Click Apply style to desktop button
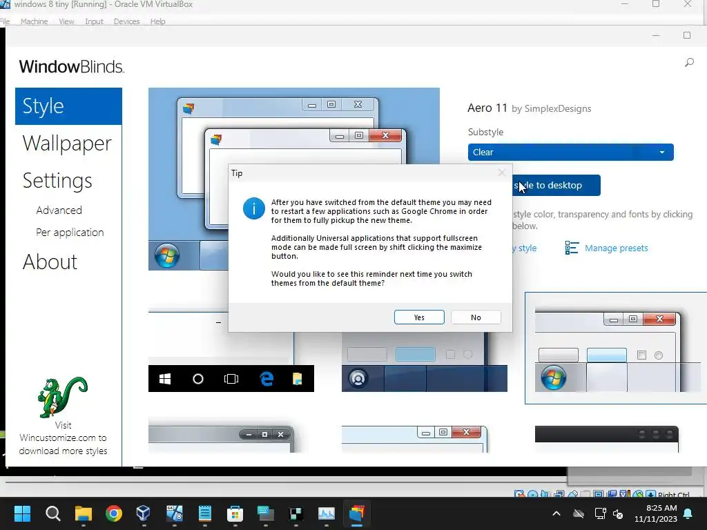 click(x=556, y=185)
